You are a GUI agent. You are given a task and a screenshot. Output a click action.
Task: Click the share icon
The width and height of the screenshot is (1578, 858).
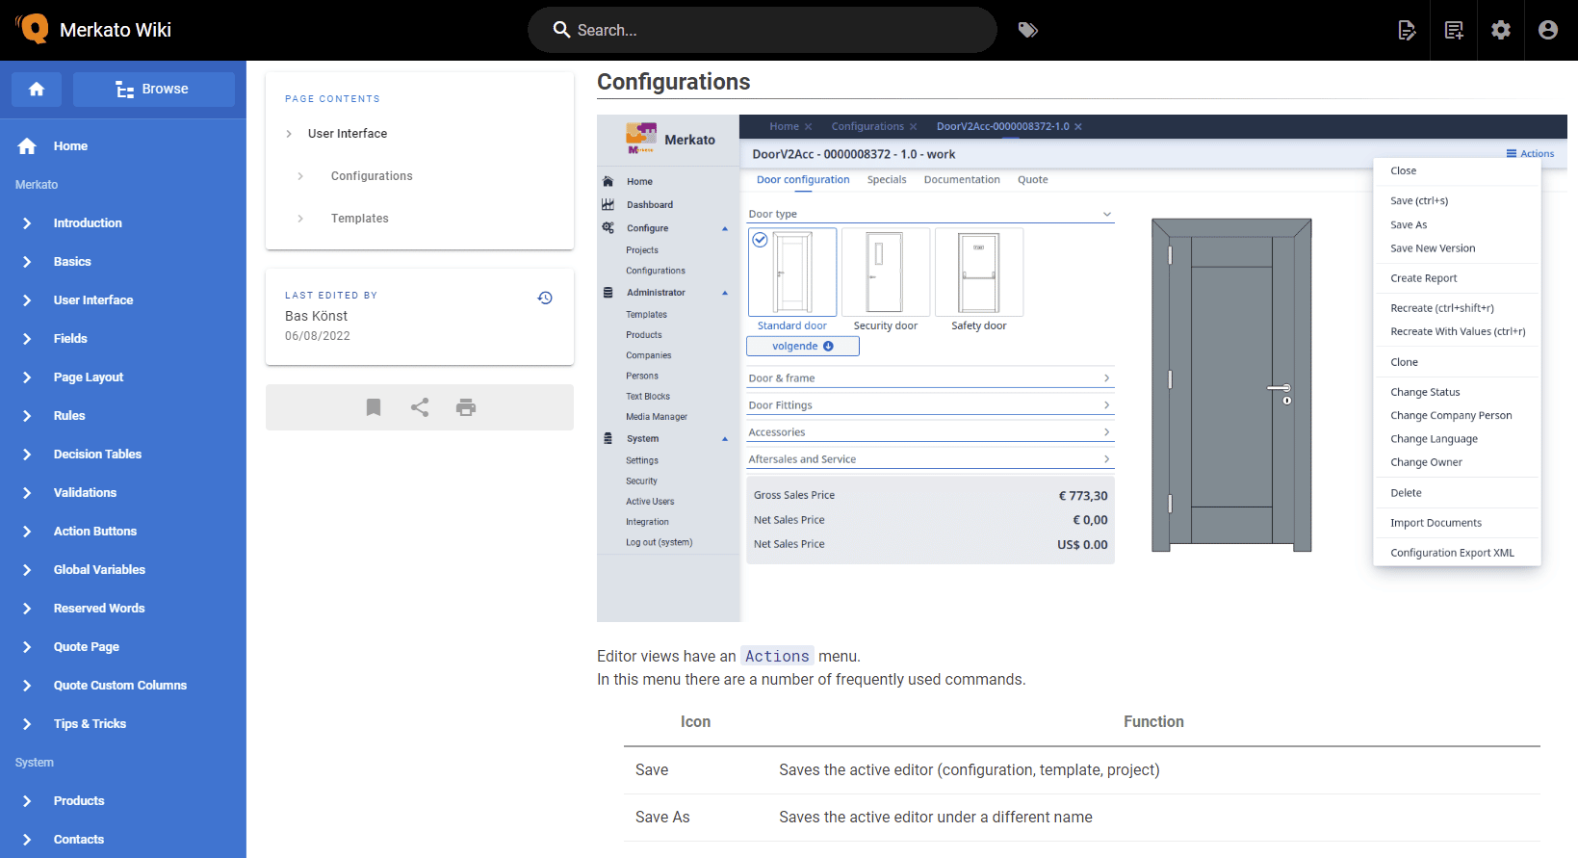tap(420, 407)
